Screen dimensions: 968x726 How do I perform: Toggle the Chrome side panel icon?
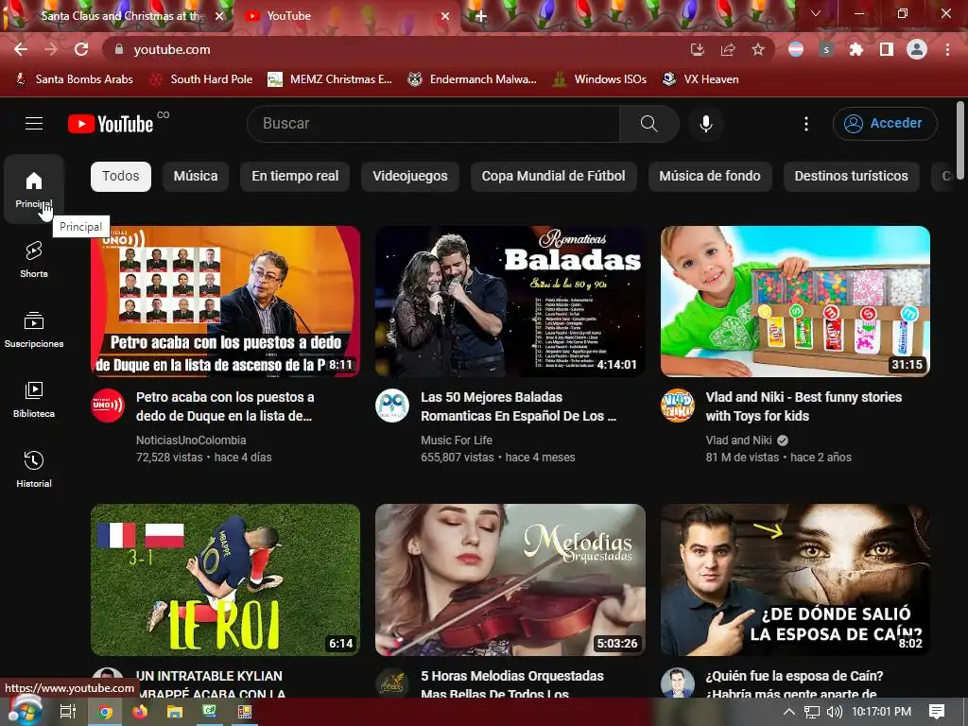(x=887, y=49)
